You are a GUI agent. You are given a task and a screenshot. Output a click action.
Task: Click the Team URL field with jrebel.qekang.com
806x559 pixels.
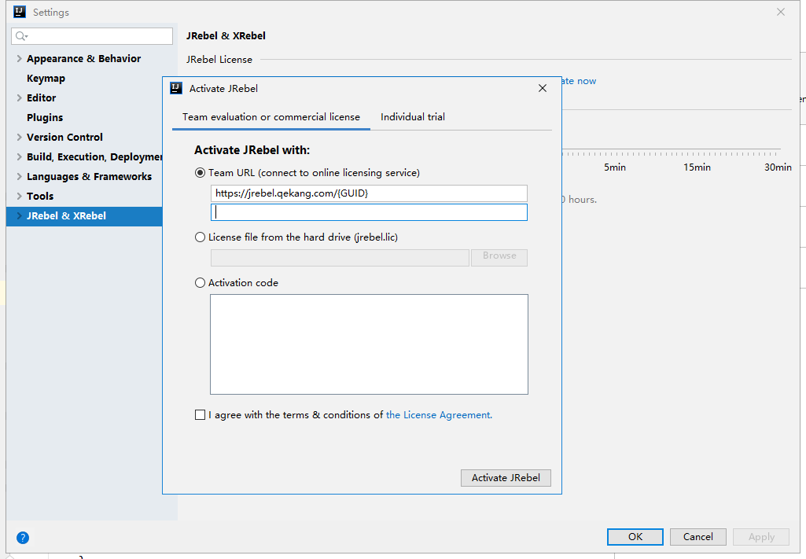tap(369, 193)
